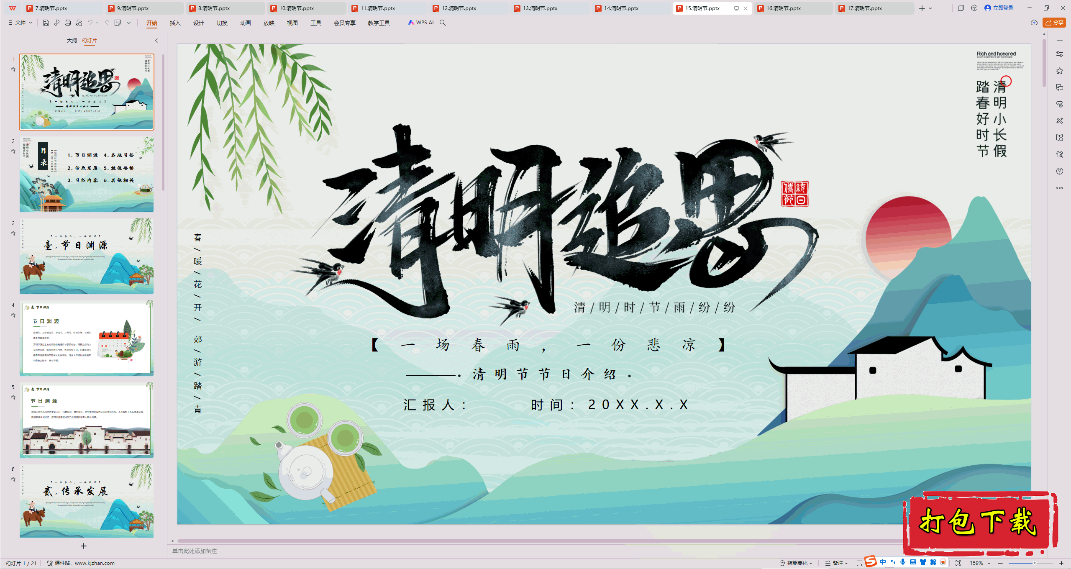1071x569 pixels.
Task: Open the 设计 ribbon tab
Action: (199, 23)
